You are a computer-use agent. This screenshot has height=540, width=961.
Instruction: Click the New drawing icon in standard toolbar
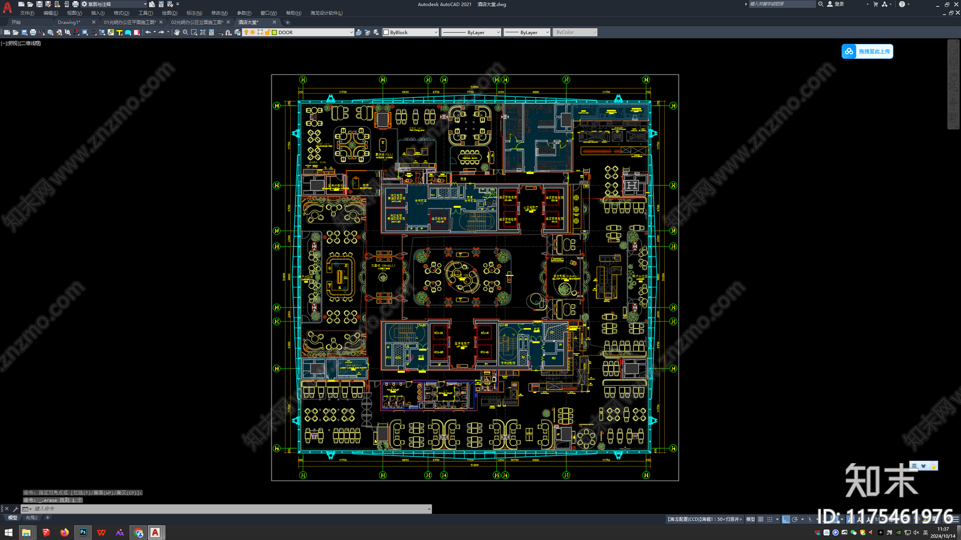[7, 32]
